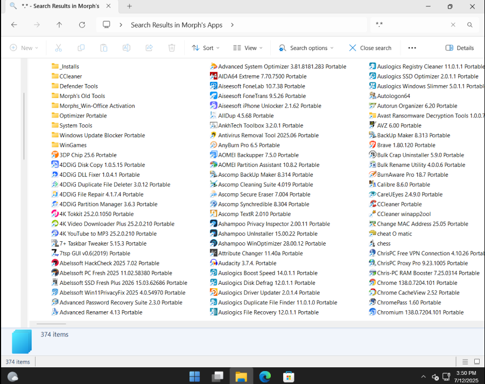Open the Sort dropdown
Viewport: 485px width, 384px height.
[206, 48]
